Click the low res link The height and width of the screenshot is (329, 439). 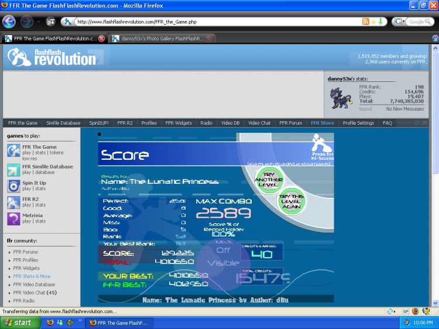pos(30,159)
